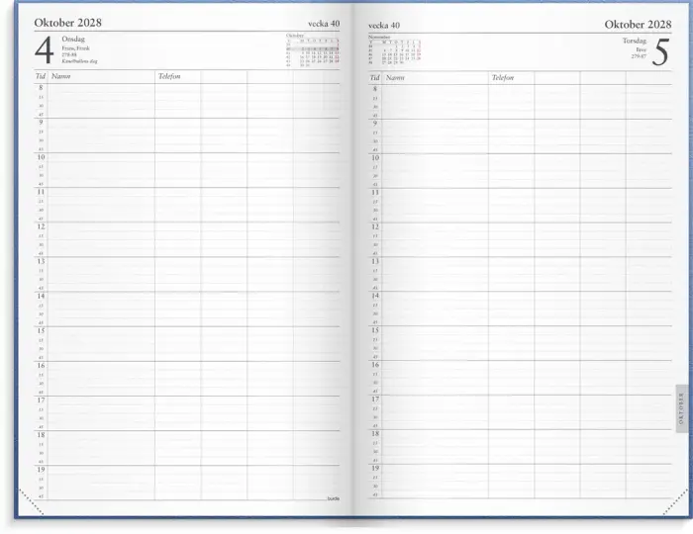The image size is (693, 534).
Task: Click 'Telefon' column header on Onsdag page
Action: [169, 76]
